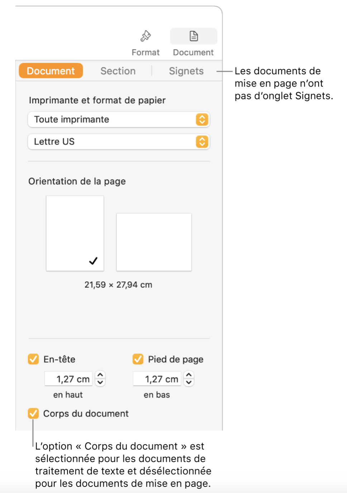Toggle the En-tête checkbox
This screenshot has width=347, height=493.
[x=33, y=359]
